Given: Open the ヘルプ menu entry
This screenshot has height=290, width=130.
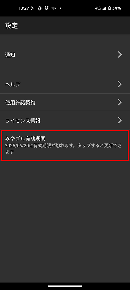Looking at the screenshot, I should tap(65, 84).
